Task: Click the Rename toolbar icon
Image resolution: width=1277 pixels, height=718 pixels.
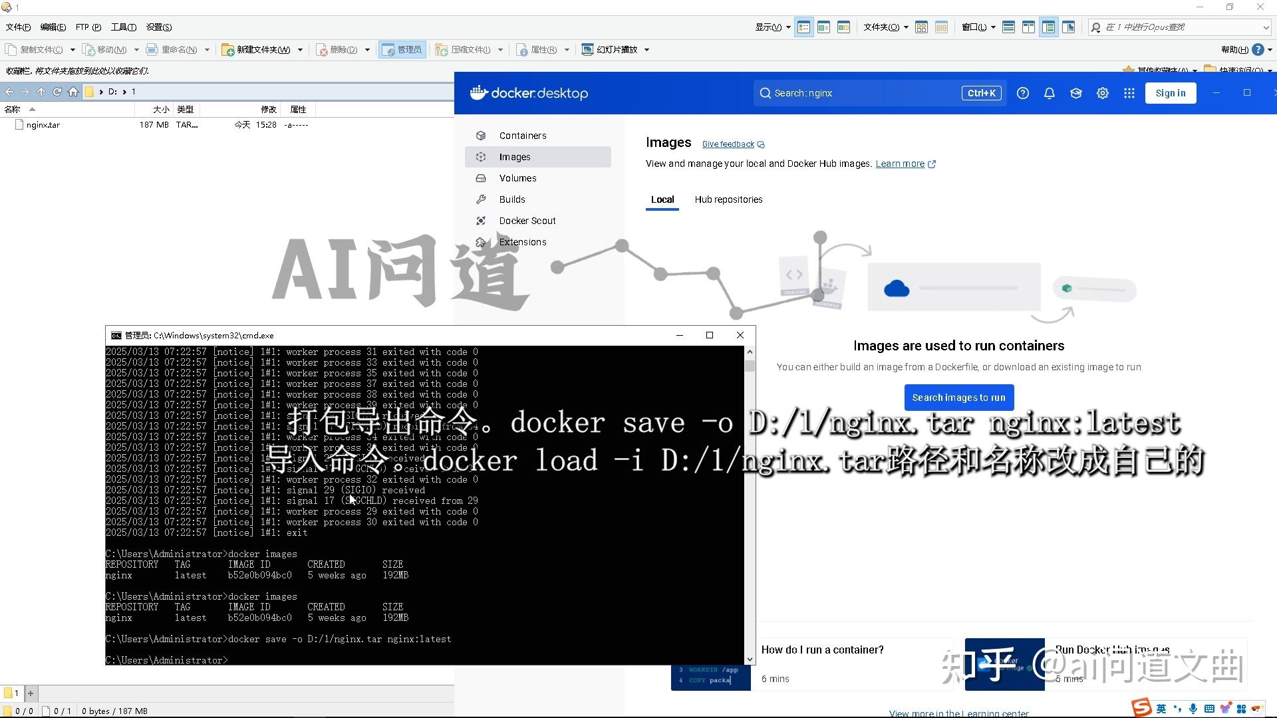Action: (x=152, y=49)
